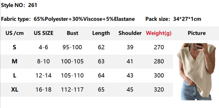Select the S size row label

point(15,47)
